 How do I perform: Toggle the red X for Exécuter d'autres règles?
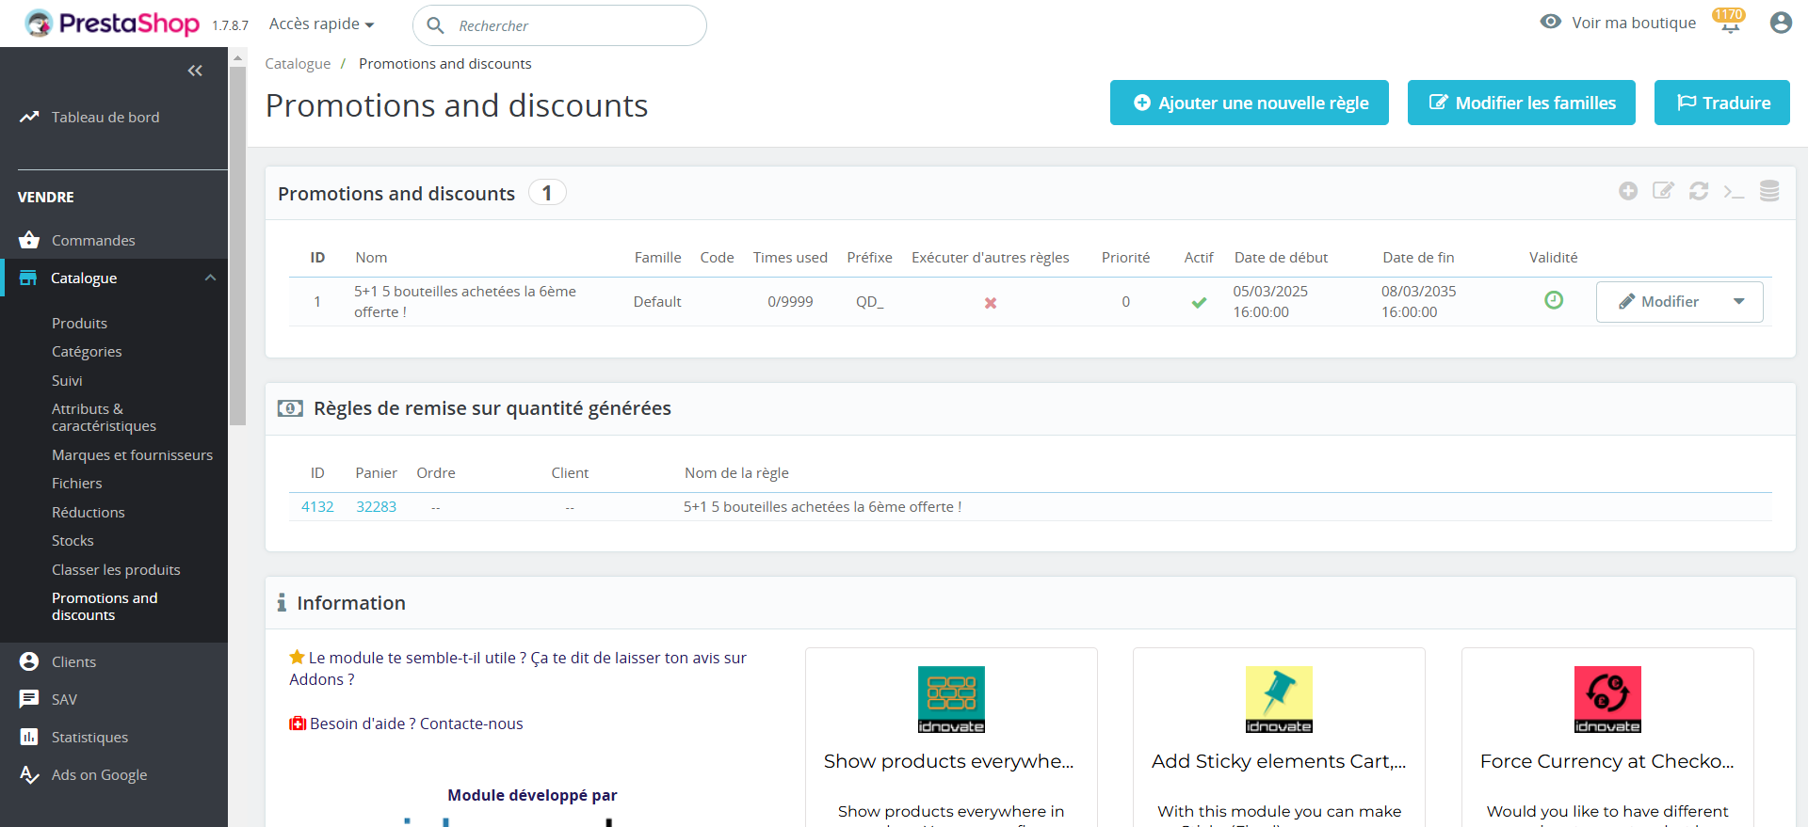click(991, 303)
